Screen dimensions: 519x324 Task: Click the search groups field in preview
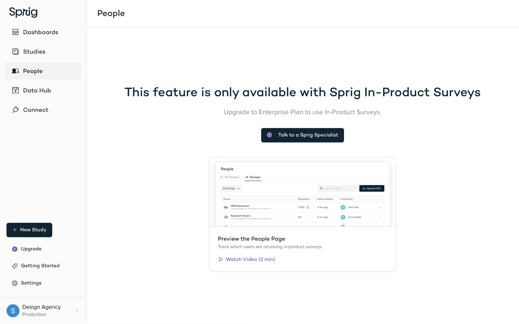[337, 188]
